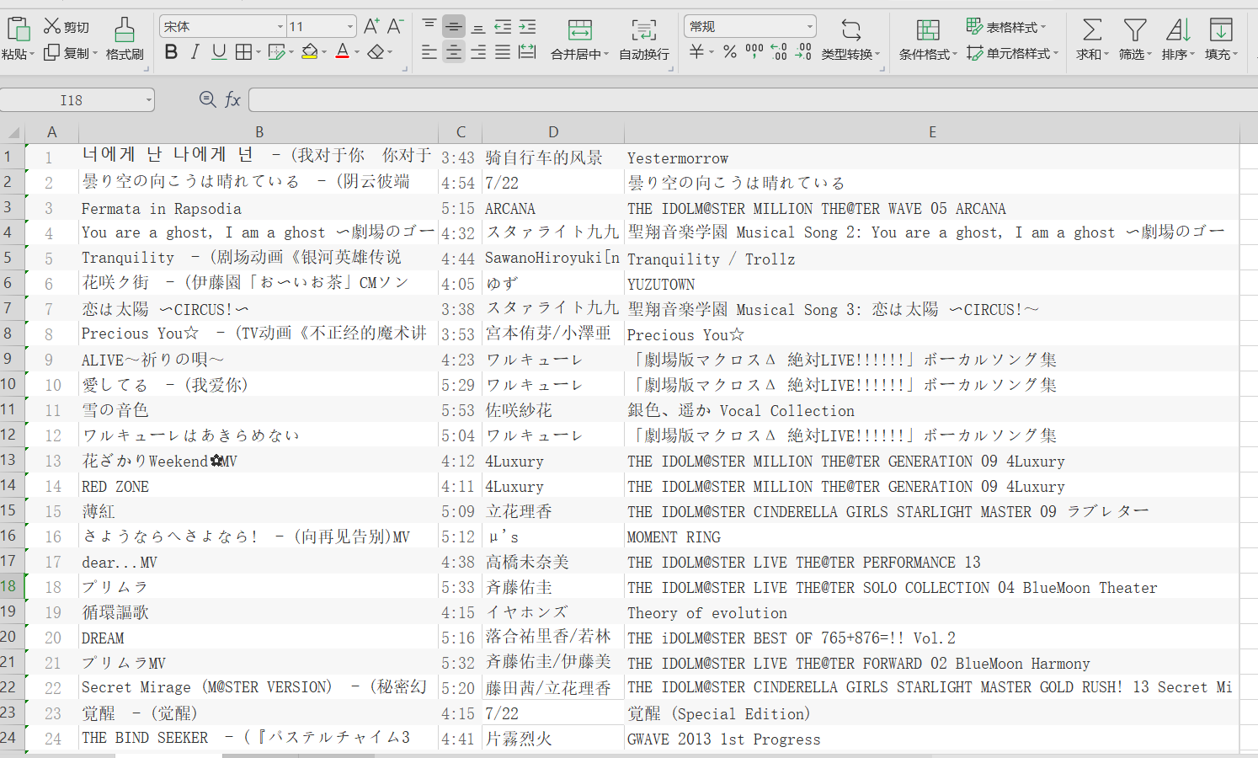
Task: Toggle align right
Action: (478, 52)
